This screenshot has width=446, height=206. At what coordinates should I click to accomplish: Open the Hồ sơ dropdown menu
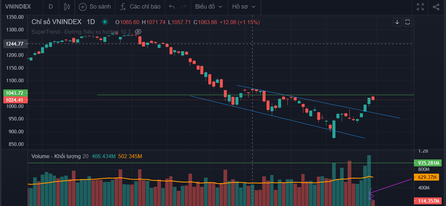244,7
